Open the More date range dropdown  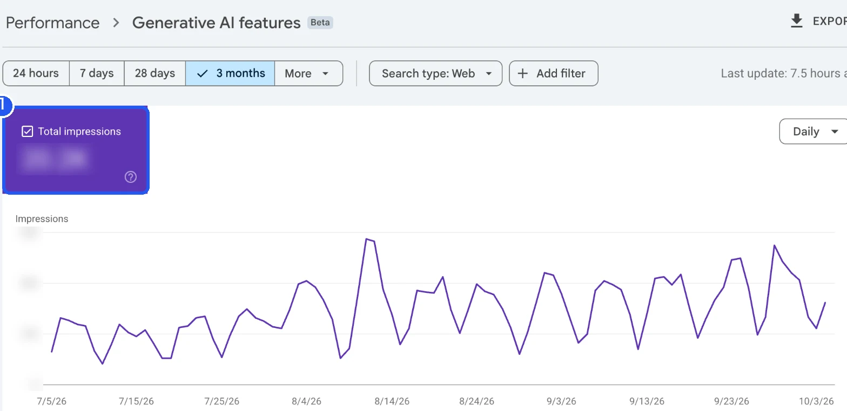click(308, 73)
